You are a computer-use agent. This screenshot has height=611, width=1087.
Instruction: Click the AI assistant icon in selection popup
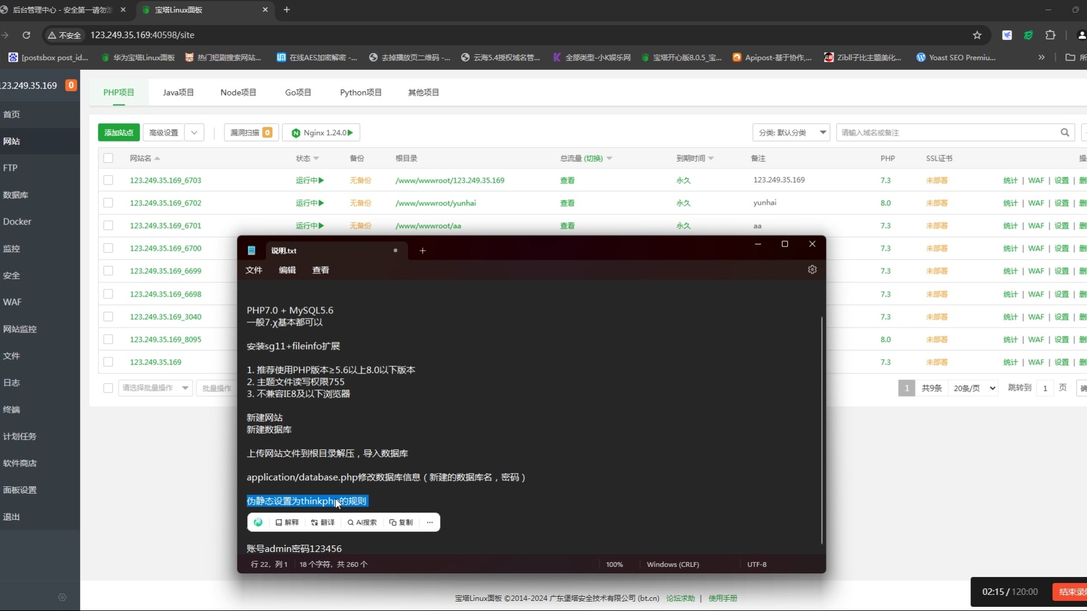(258, 522)
